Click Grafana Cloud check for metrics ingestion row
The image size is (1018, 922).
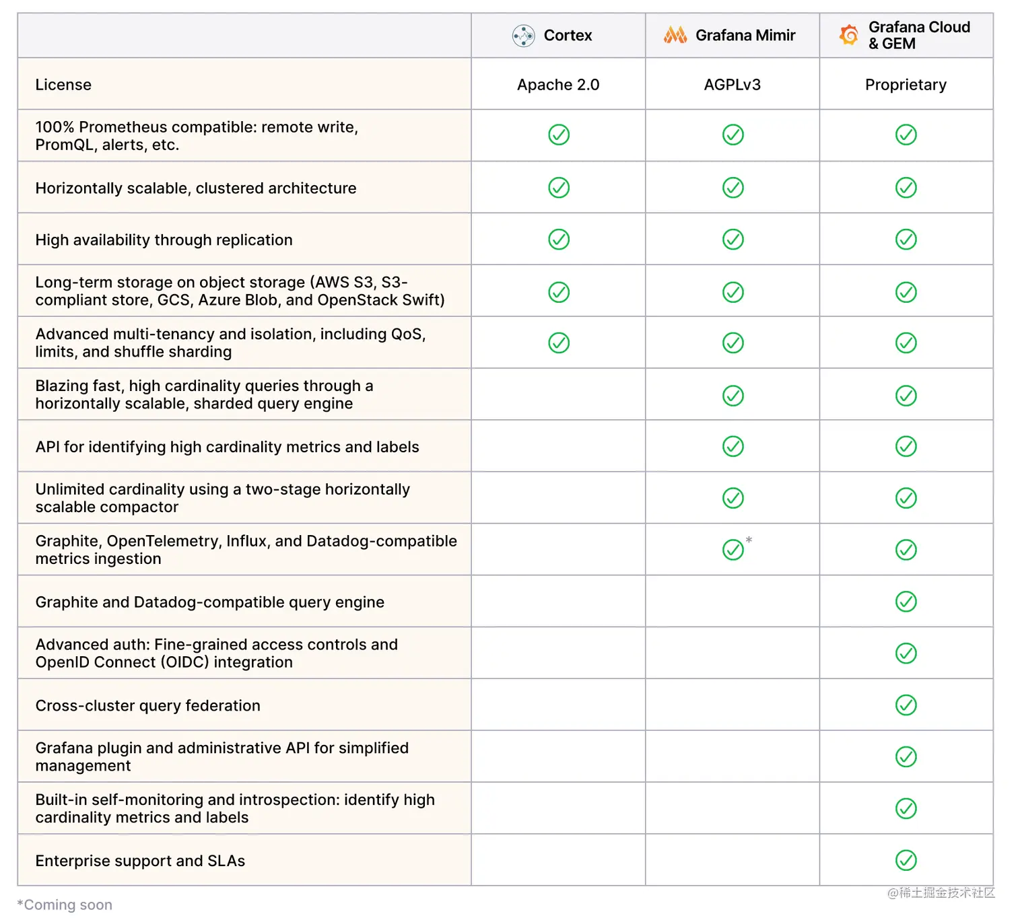click(x=906, y=550)
